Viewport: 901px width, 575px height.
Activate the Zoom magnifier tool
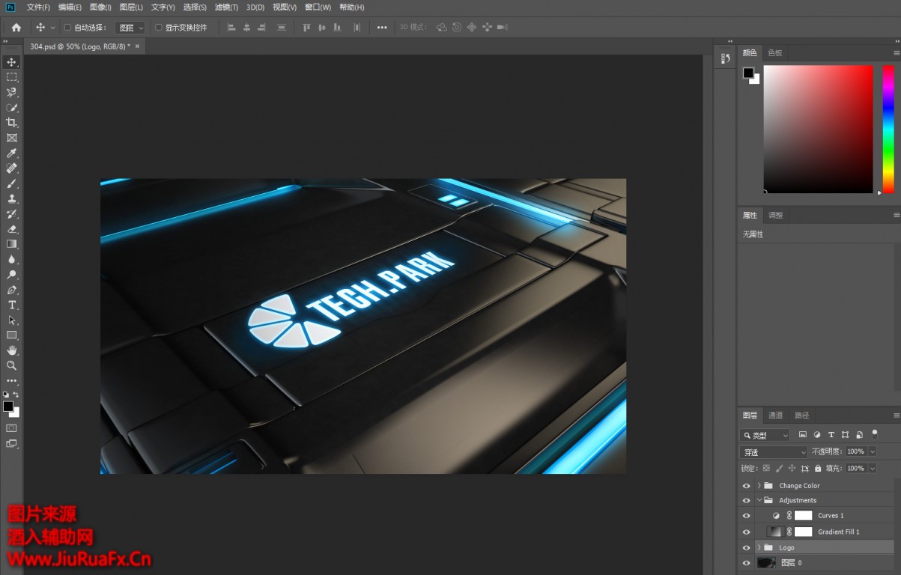[x=11, y=365]
